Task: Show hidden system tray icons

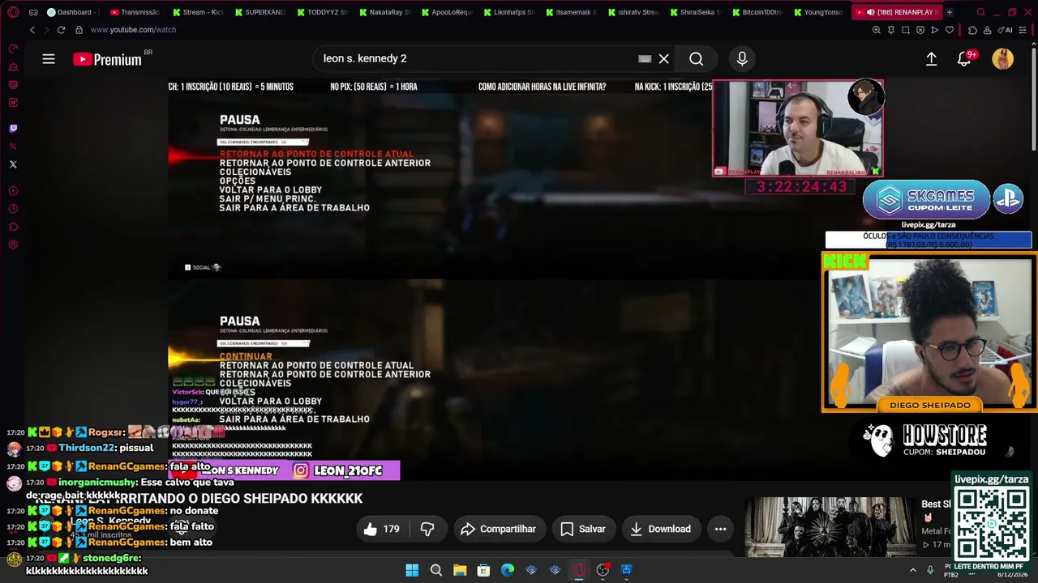Action: coord(912,570)
